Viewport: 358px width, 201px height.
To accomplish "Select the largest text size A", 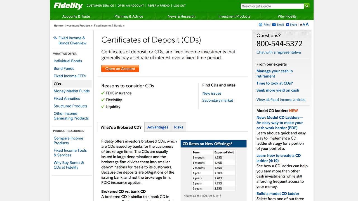I will tap(307, 24).
